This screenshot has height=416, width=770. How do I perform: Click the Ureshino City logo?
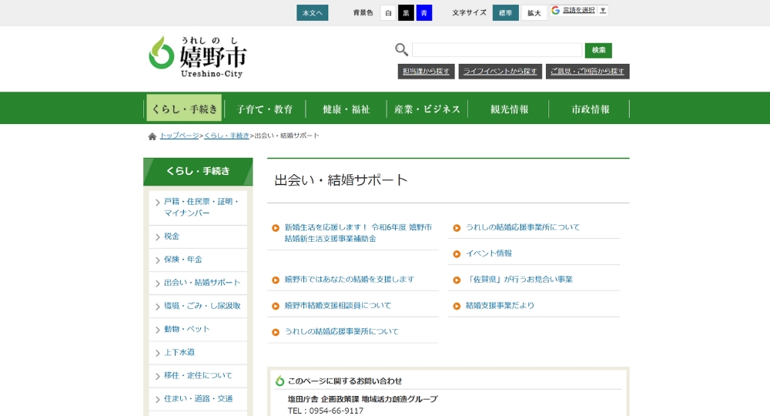[197, 57]
